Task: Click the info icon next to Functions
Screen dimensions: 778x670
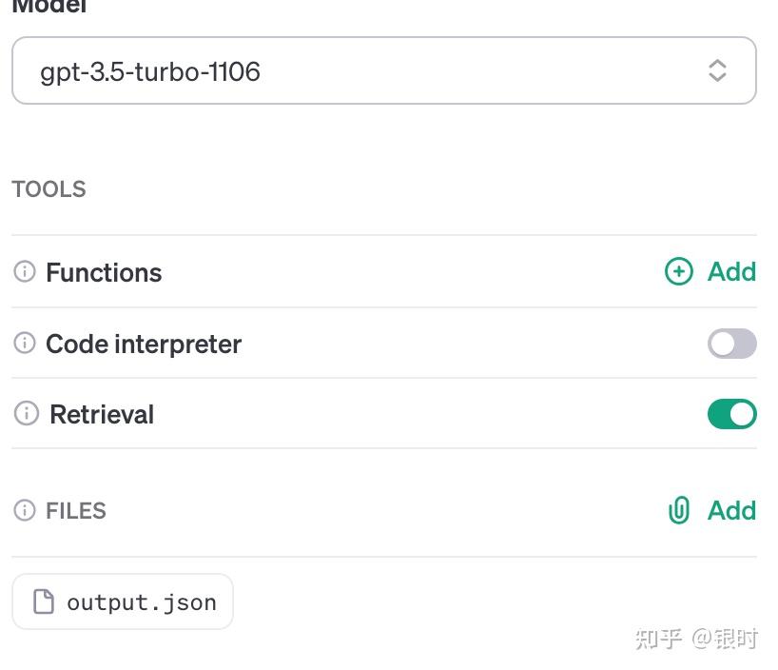Action: [x=25, y=272]
